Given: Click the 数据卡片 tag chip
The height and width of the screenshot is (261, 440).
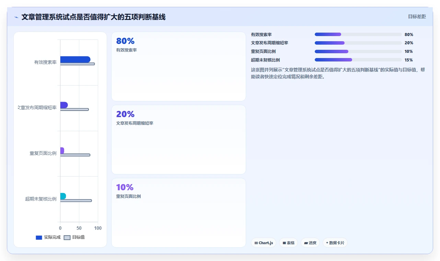Looking at the screenshot, I should pyautogui.click(x=335, y=243).
